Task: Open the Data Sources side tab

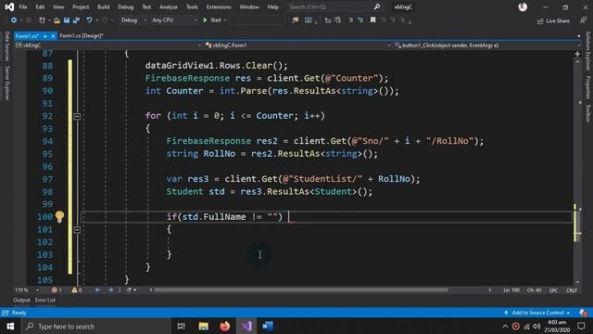Action: coord(6,46)
